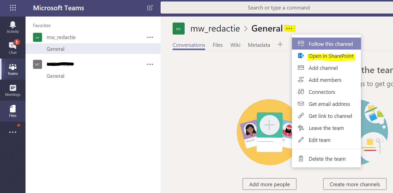Click the new chat compose icon

pyautogui.click(x=150, y=8)
